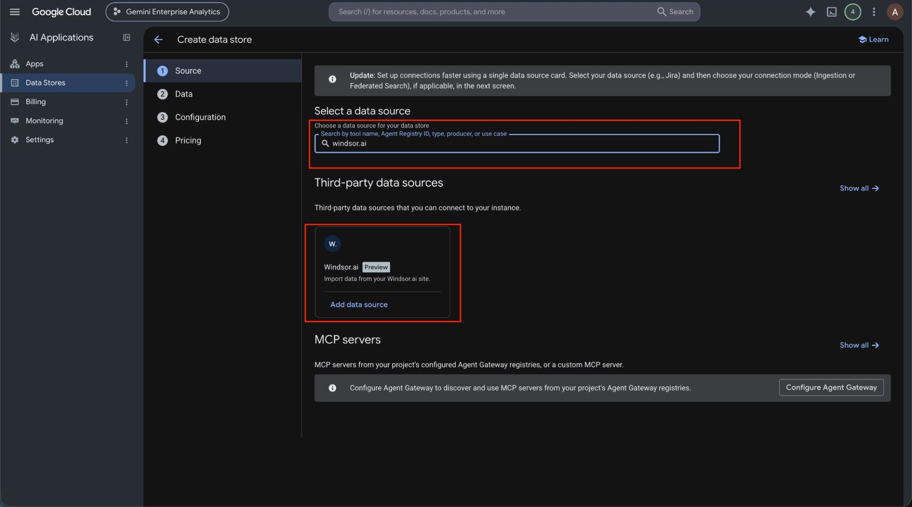Show all third-party data sources

859,188
